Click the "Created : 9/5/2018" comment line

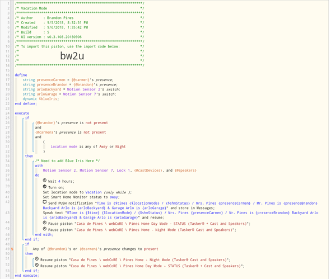click(80, 22)
